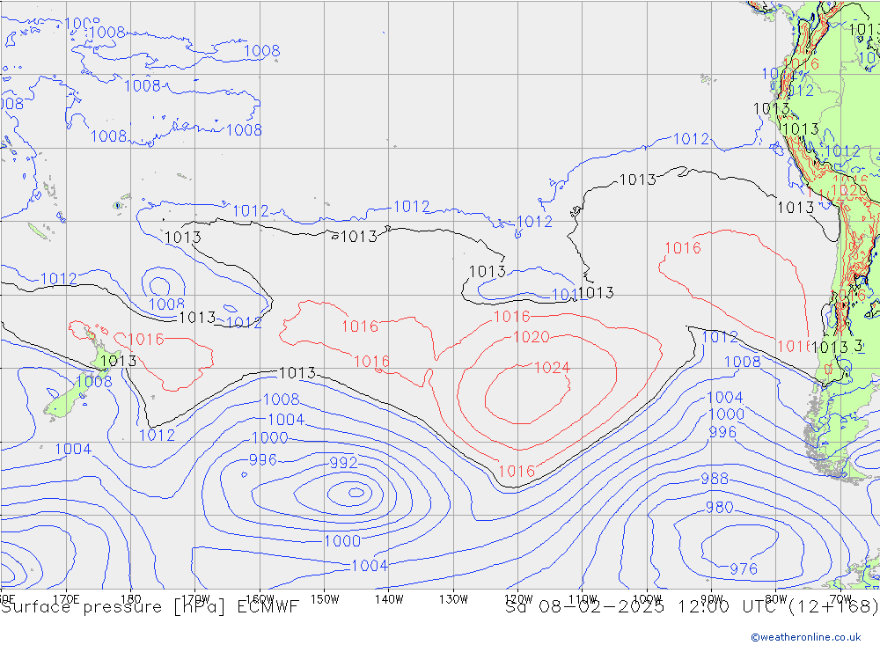Click the 180 longitude label
Viewport: 880px width, 645px height.
(x=131, y=599)
